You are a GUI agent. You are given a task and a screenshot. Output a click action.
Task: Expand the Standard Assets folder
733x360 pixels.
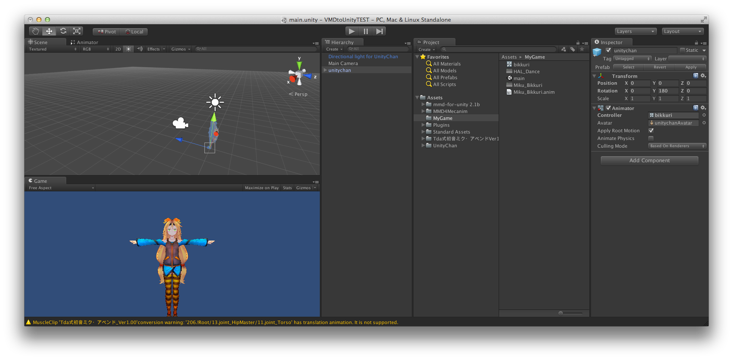pos(423,132)
